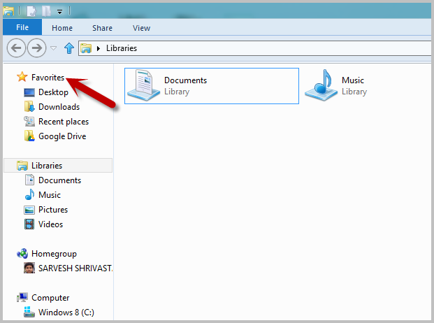Click the Documents library name text
Image resolution: width=434 pixels, height=323 pixels.
pyautogui.click(x=185, y=80)
